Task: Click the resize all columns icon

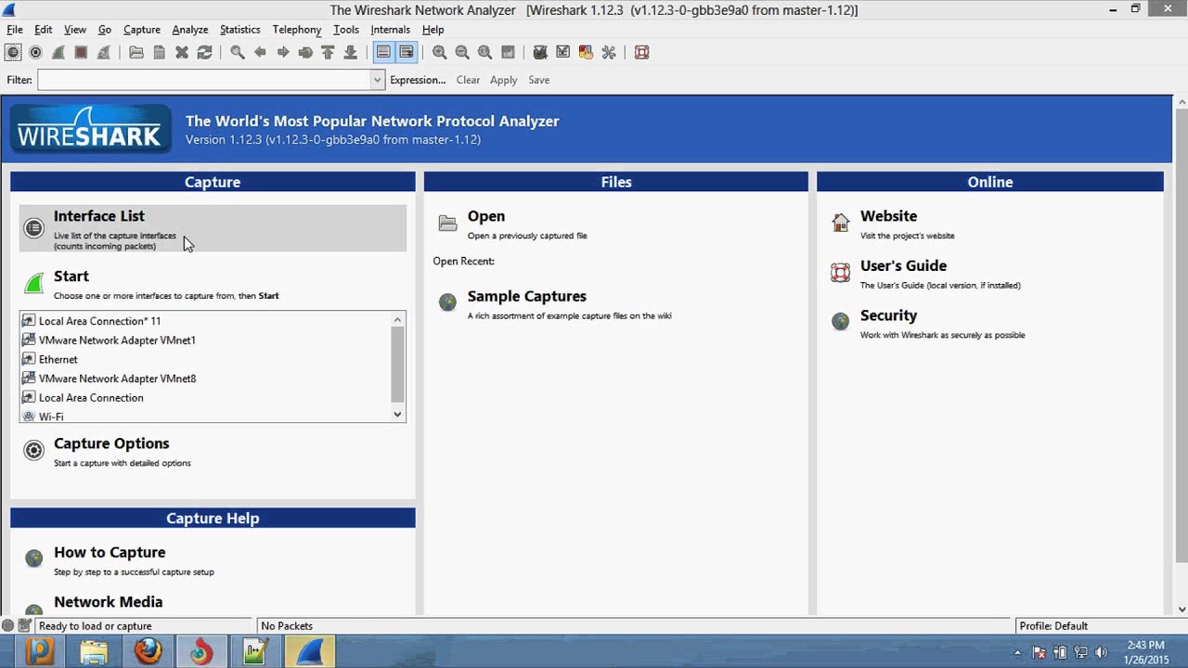Action: coord(508,53)
